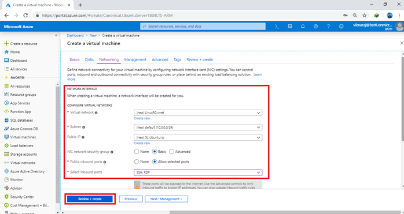Click Dashboard breadcrumb link
Viewport: 404px width, 214px height.
pos(75,35)
